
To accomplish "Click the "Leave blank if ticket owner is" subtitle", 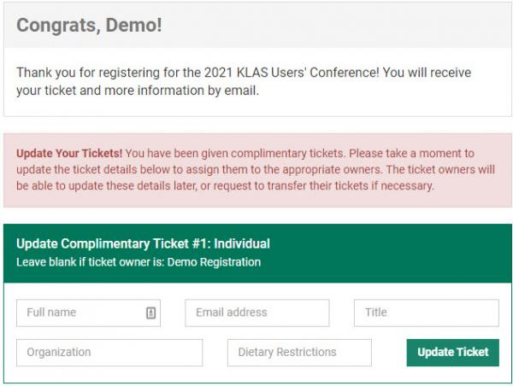I will tap(90, 262).
